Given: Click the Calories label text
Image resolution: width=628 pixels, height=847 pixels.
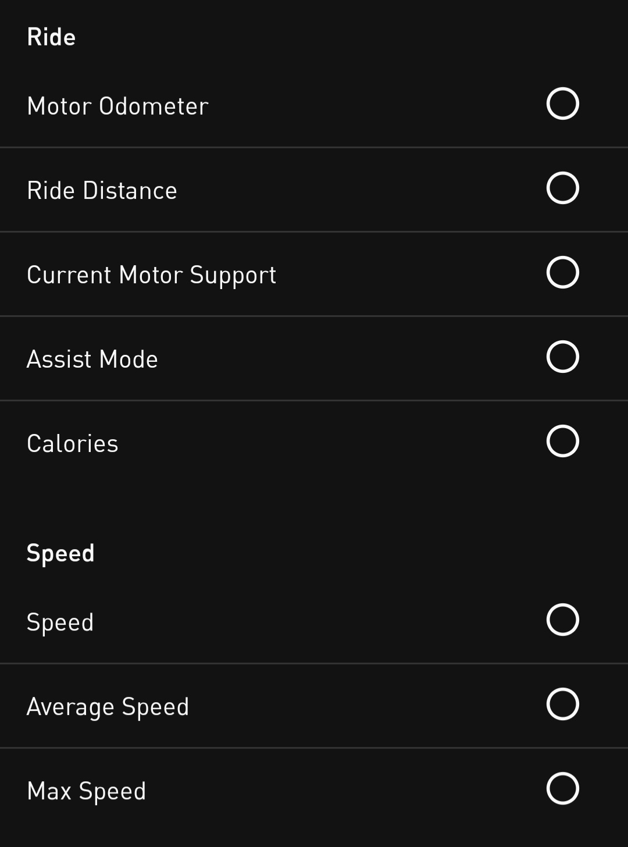Looking at the screenshot, I should [x=72, y=443].
